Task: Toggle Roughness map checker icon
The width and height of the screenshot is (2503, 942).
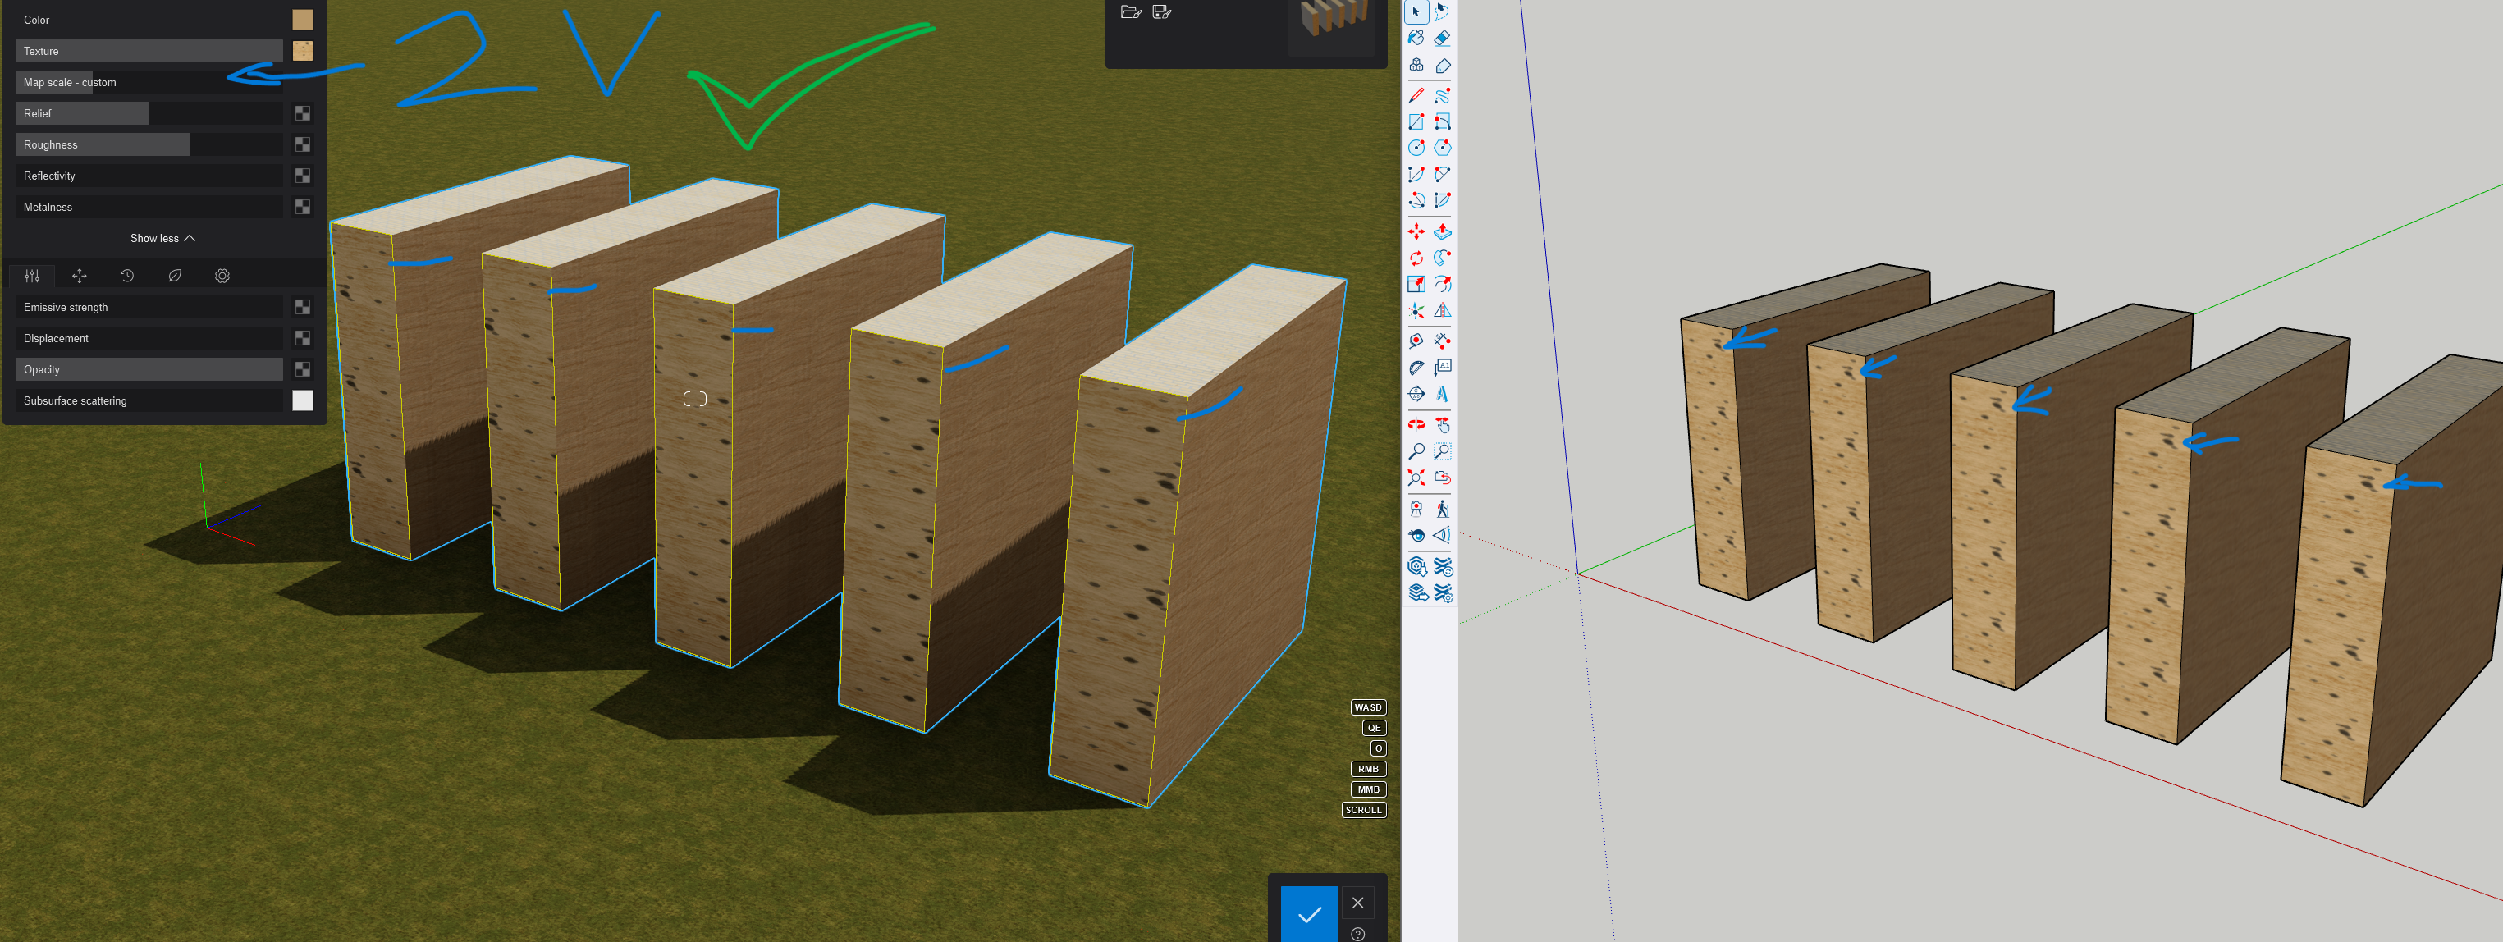Action: pyautogui.click(x=302, y=144)
